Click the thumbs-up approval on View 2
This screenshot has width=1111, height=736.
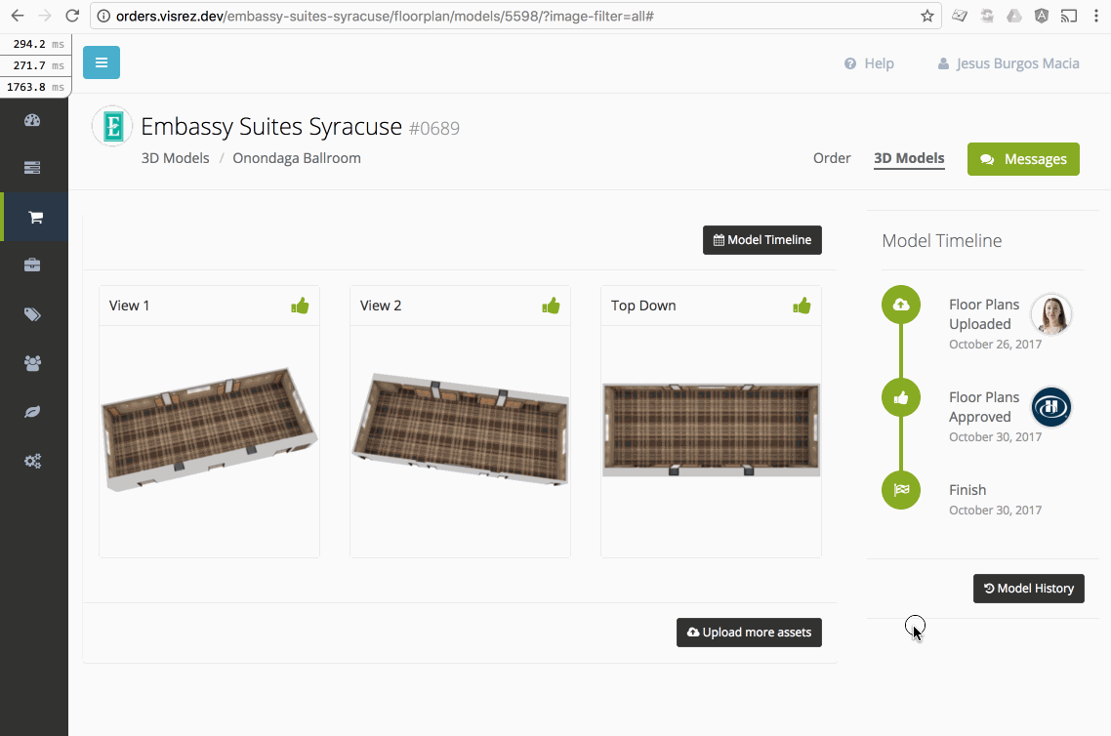(551, 306)
